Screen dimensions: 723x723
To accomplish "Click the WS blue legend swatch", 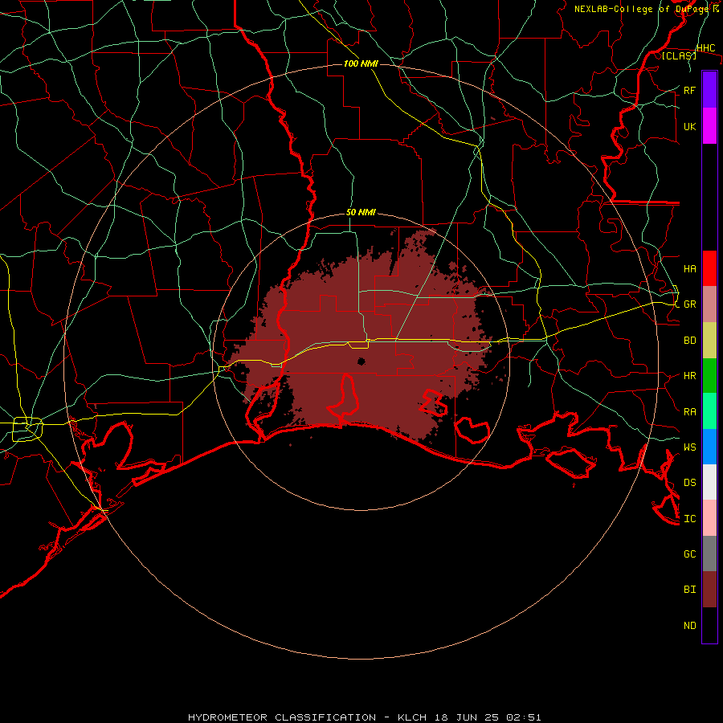I will click(709, 447).
